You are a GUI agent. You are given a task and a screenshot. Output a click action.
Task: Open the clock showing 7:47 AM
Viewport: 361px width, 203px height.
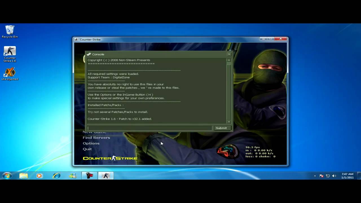347,176
